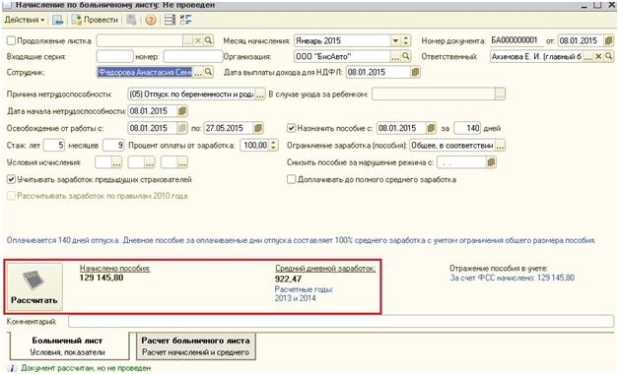Click magnifier icon of Продолжение листка field
Image resolution: width=619 pixels, height=374 pixels.
pyautogui.click(x=208, y=40)
